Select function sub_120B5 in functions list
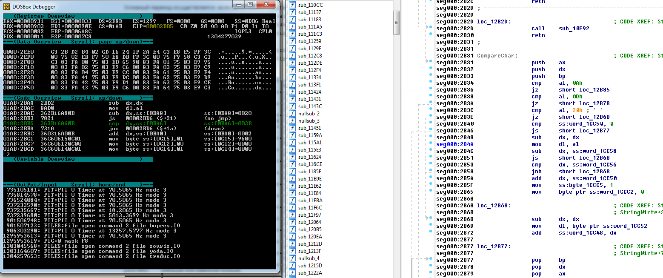 (x=310, y=229)
